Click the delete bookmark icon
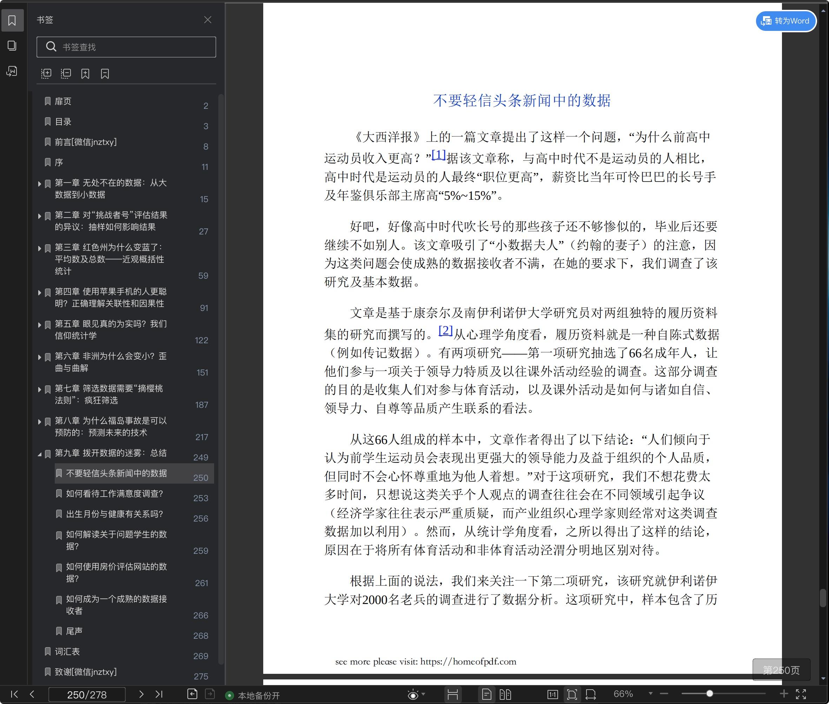829x704 pixels. [x=105, y=73]
